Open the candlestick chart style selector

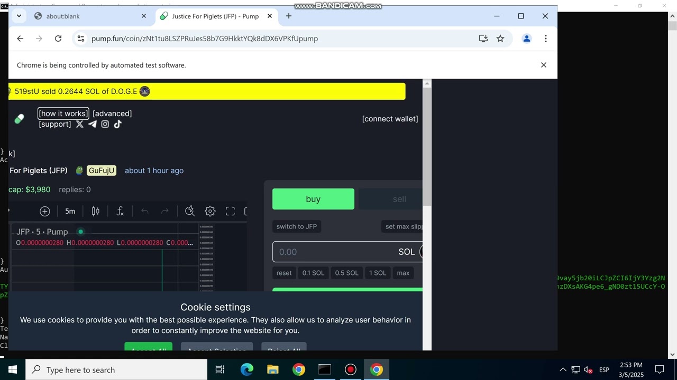pyautogui.click(x=95, y=211)
